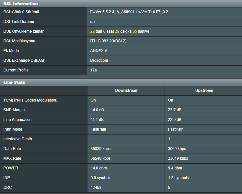Select the ANNEX A value
This screenshot has height=194, width=242.
pos(99,51)
